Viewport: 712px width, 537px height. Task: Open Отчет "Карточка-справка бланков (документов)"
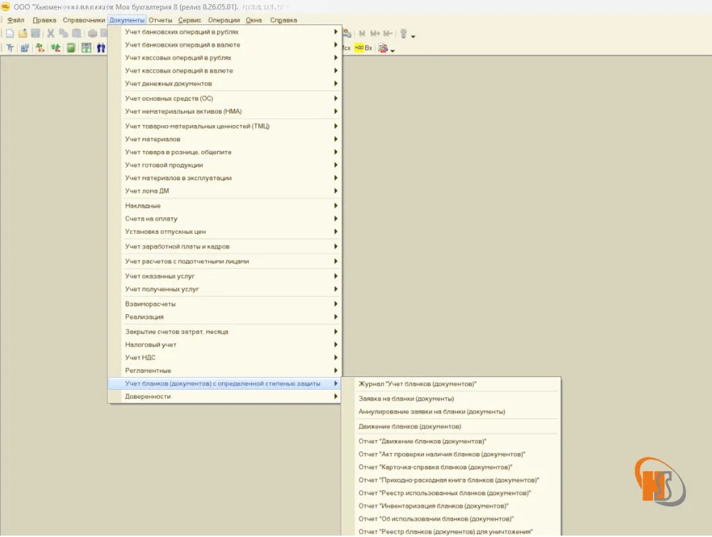point(452,467)
